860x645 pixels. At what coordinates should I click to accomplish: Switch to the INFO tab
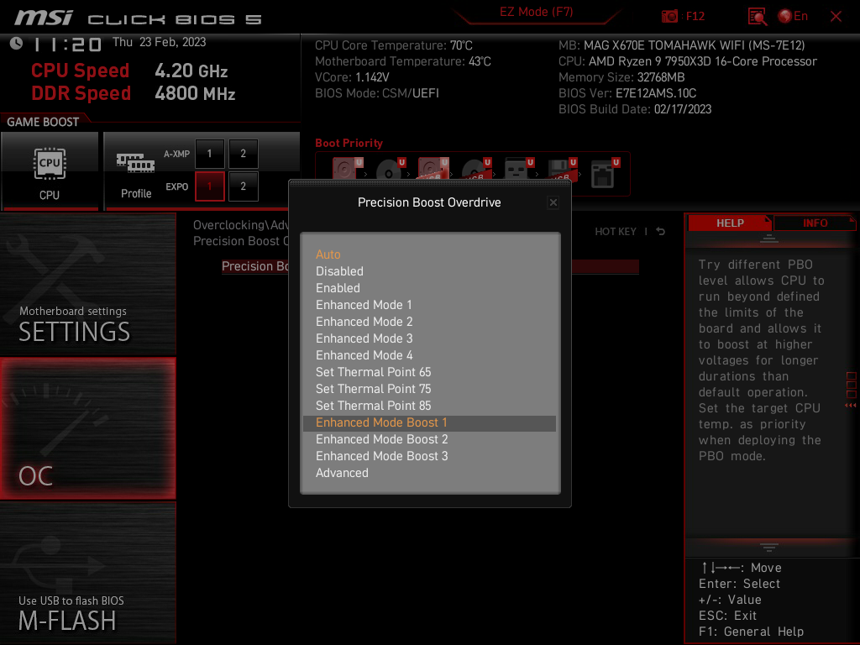click(815, 223)
